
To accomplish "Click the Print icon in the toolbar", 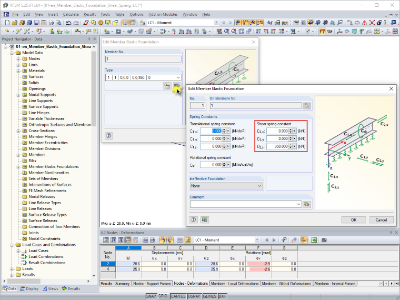I will click(51, 23).
